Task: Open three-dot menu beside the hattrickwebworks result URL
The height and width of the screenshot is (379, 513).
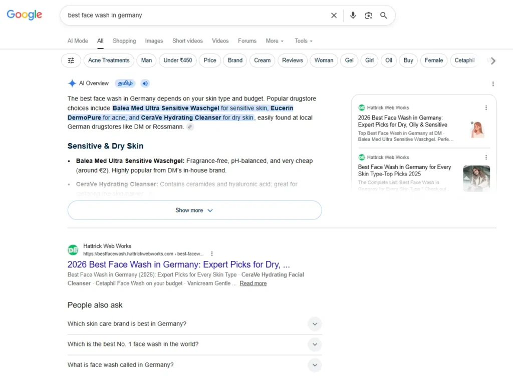Action: (x=212, y=253)
